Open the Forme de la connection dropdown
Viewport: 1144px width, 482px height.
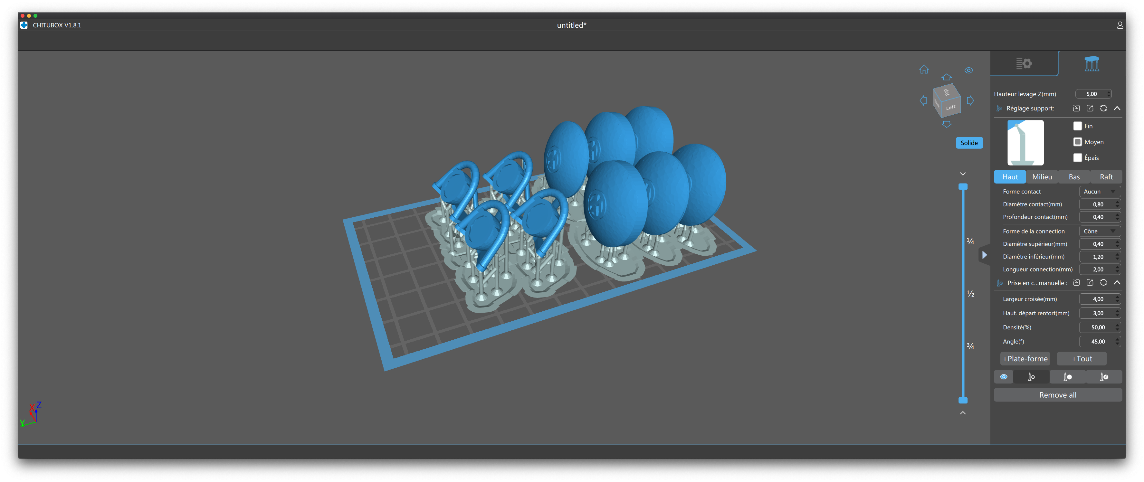(1100, 231)
